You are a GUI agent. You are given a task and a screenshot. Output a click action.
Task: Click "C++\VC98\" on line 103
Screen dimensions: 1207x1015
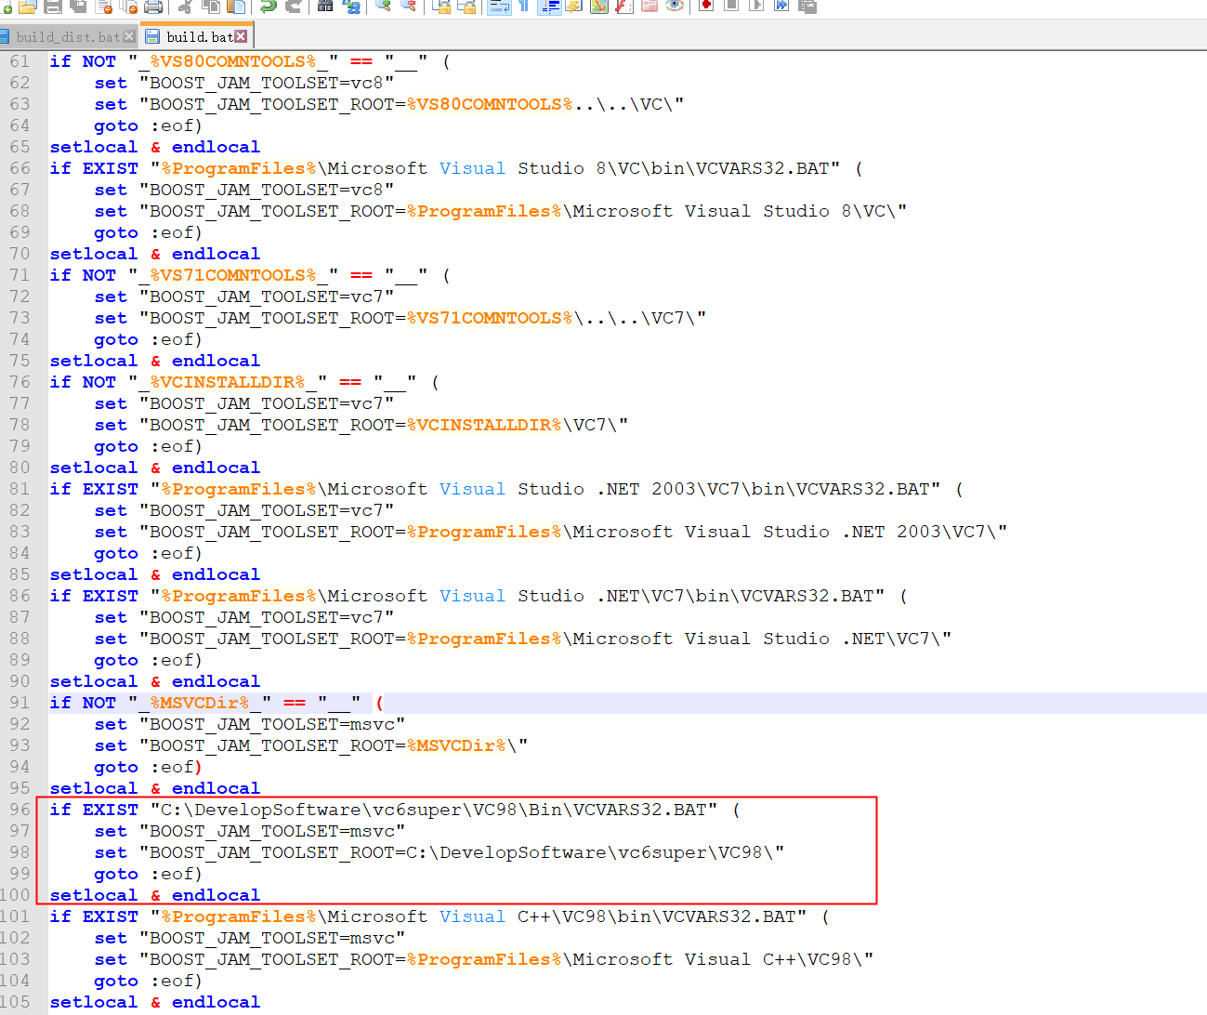click(x=813, y=959)
